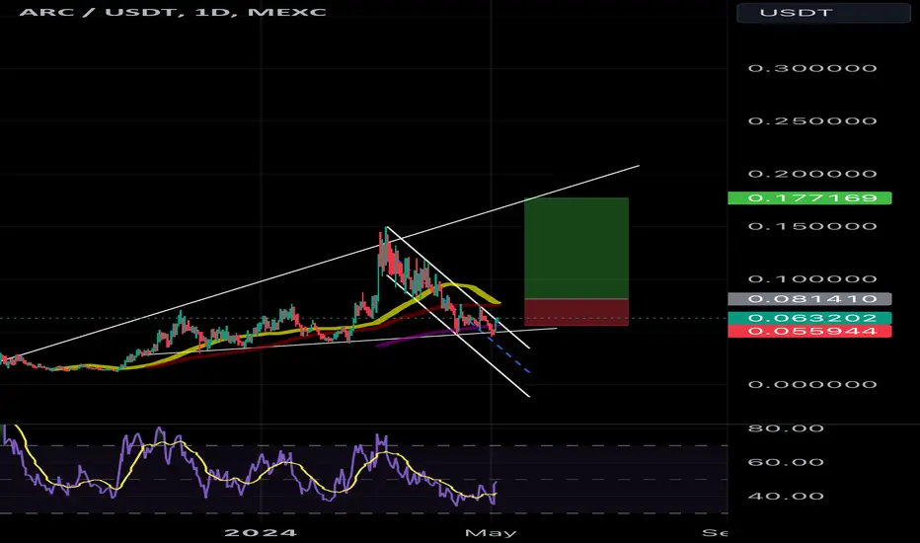Click the 0.100000 price axis label
The image size is (920, 543).
pyautogui.click(x=812, y=278)
